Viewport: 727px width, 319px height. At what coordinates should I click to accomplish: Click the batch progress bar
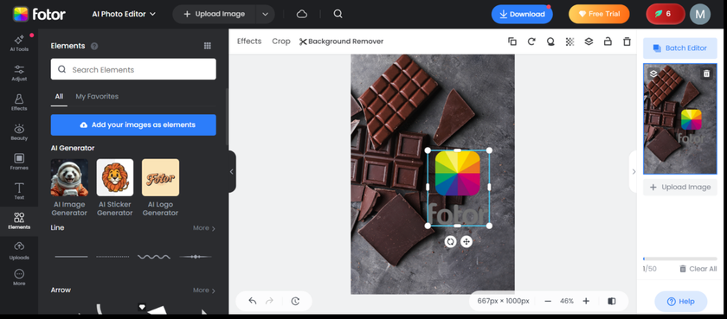point(679,258)
